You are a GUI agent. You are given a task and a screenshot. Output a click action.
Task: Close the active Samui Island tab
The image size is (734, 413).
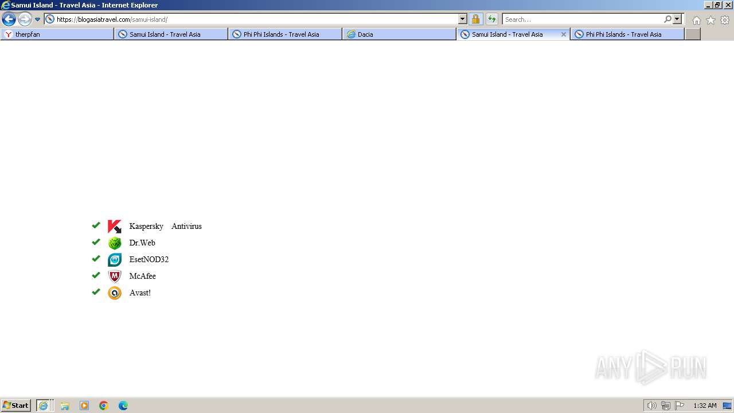pyautogui.click(x=564, y=34)
